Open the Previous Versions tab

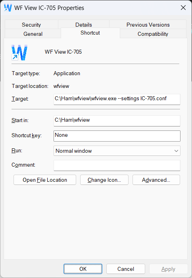[148, 25]
